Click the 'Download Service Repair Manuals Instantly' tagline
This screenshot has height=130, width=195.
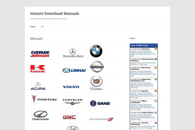48,19
